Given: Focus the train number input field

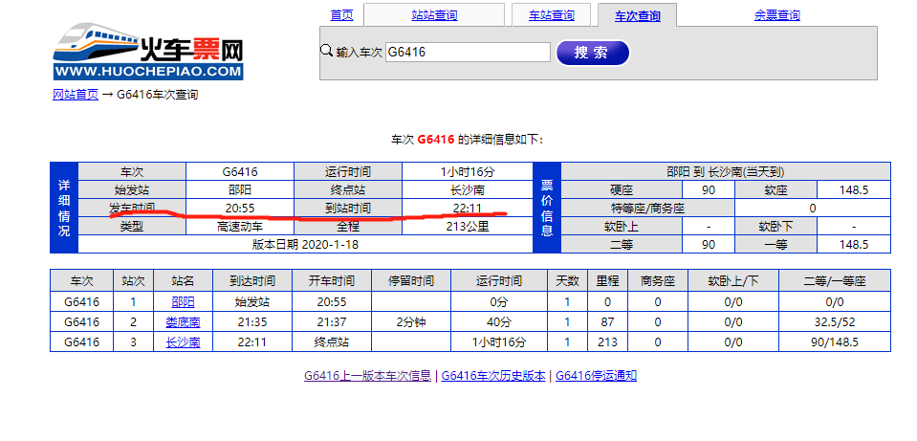Looking at the screenshot, I should coord(468,52).
